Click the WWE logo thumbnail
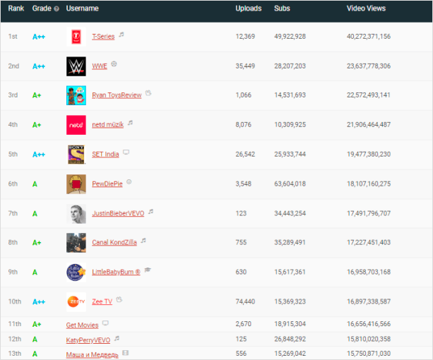Viewport: 433px width, 360px height. 76,66
